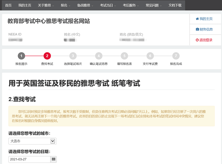
Task: Click the 姓名 (拼音/英文) label
Action: click(x=131, y=34)
